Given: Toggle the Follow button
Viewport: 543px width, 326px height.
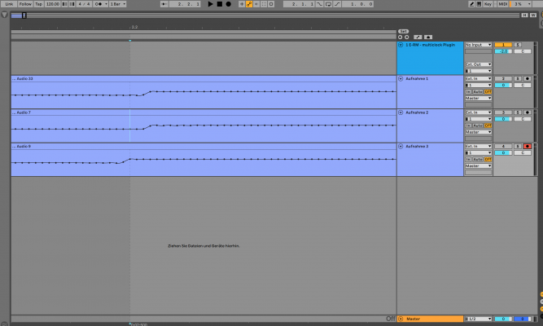Looking at the screenshot, I should (x=25, y=4).
